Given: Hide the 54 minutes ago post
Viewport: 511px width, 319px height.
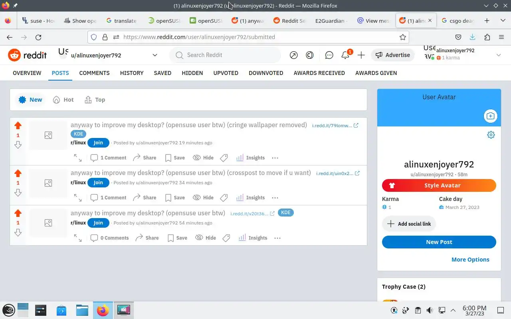Looking at the screenshot, I should [206, 238].
